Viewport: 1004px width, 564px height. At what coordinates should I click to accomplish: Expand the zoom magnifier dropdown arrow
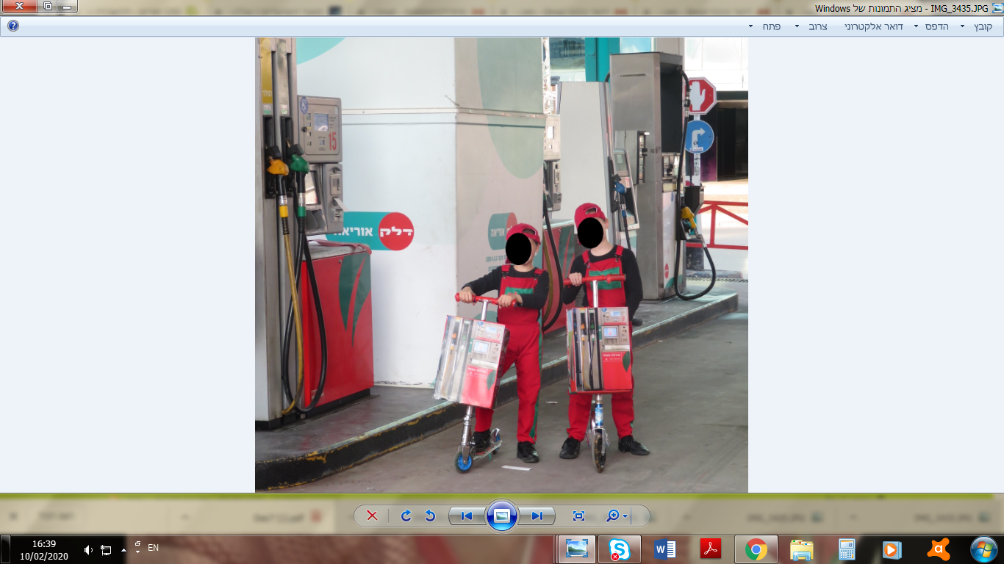(625, 516)
